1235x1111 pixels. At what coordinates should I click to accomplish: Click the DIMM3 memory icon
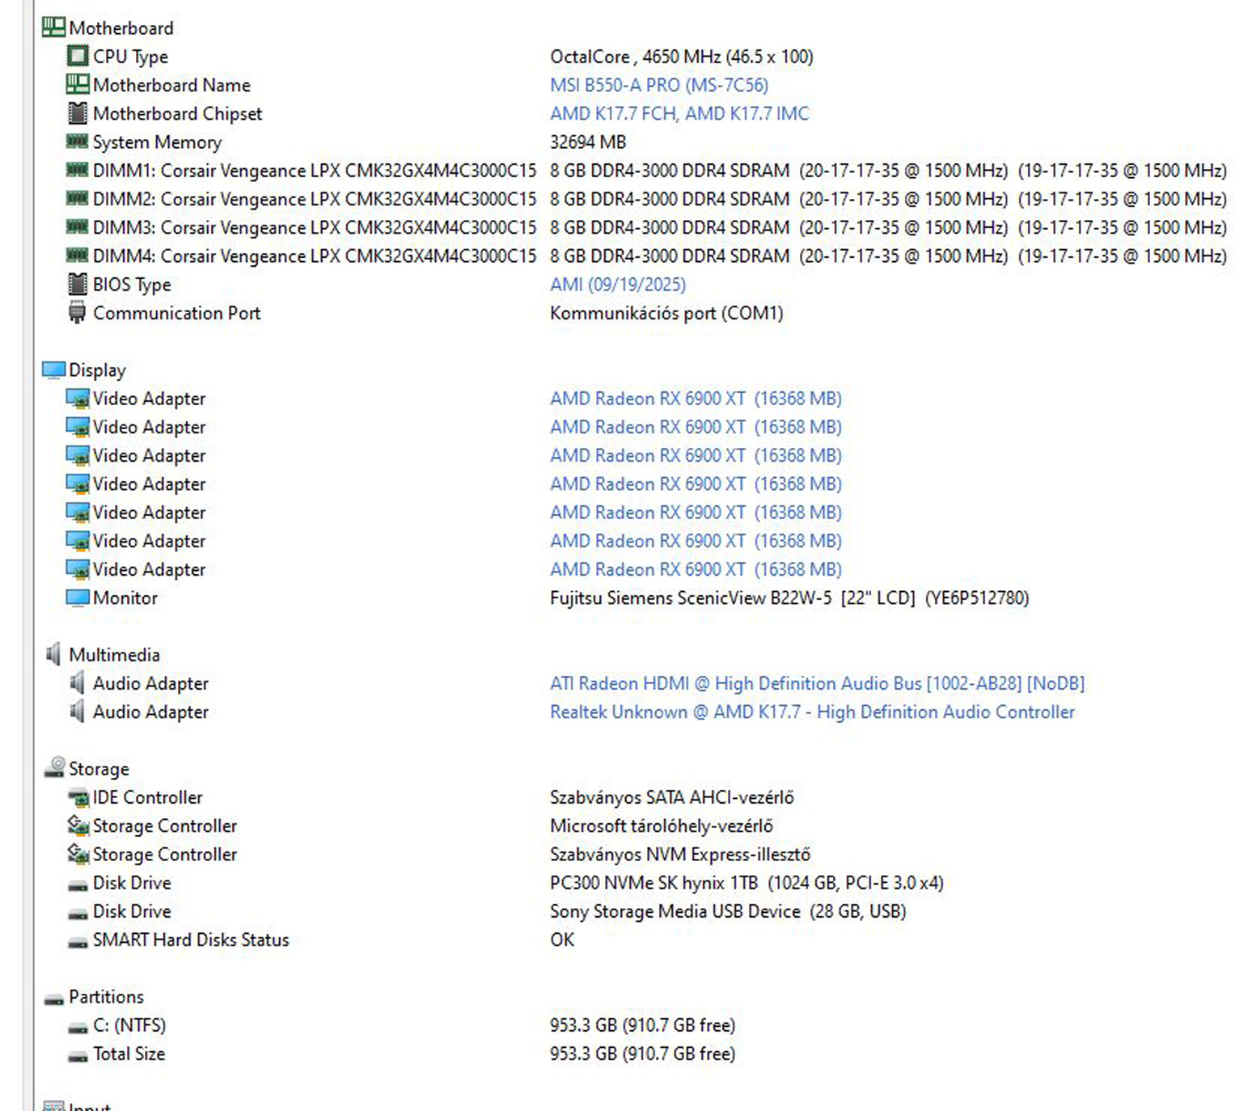pyautogui.click(x=77, y=227)
